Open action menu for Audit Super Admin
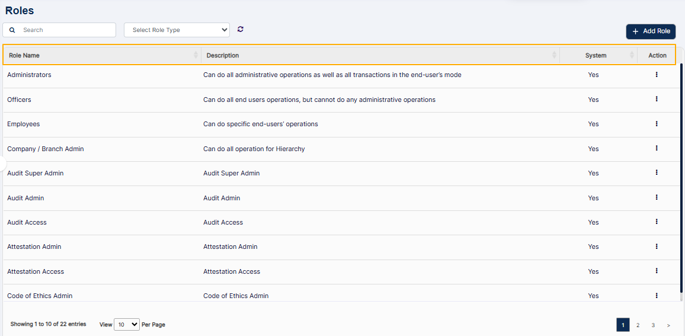This screenshot has width=685, height=336. click(657, 172)
